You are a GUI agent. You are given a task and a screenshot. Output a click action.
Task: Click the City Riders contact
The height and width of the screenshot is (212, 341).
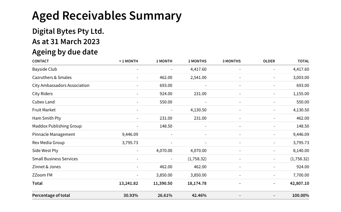(42, 94)
